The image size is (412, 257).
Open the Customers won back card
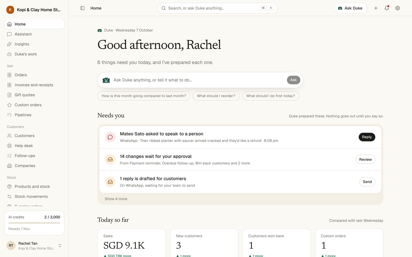276,243
